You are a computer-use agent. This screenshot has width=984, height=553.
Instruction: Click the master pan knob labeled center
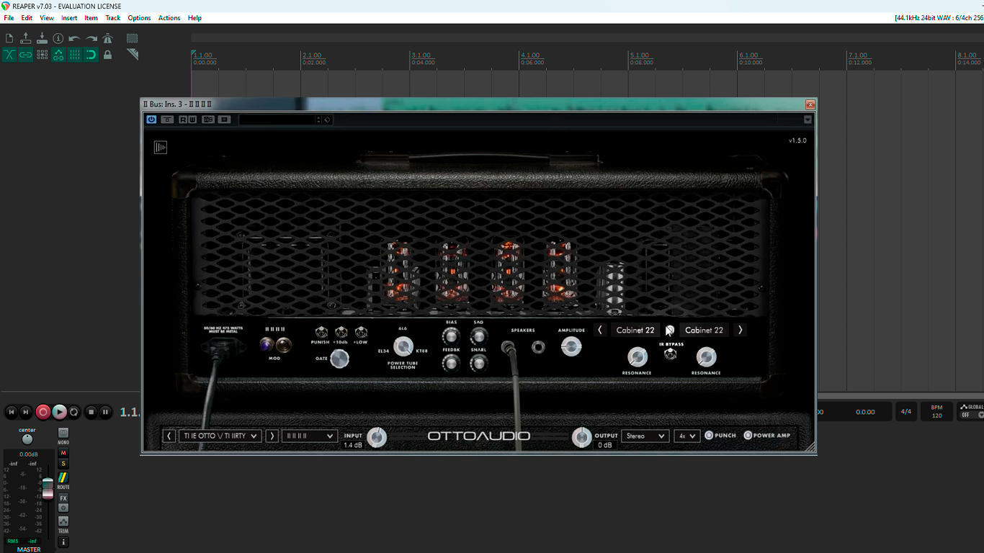point(27,439)
